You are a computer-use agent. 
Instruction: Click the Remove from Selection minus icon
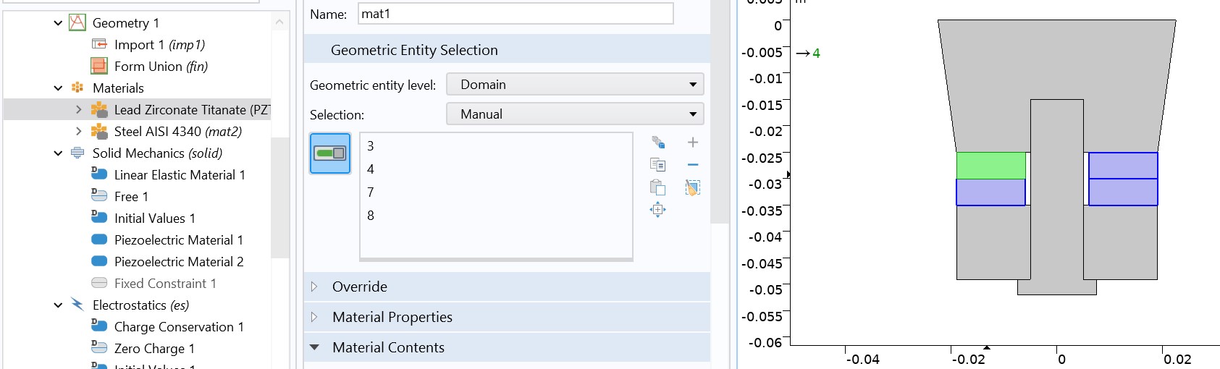693,165
